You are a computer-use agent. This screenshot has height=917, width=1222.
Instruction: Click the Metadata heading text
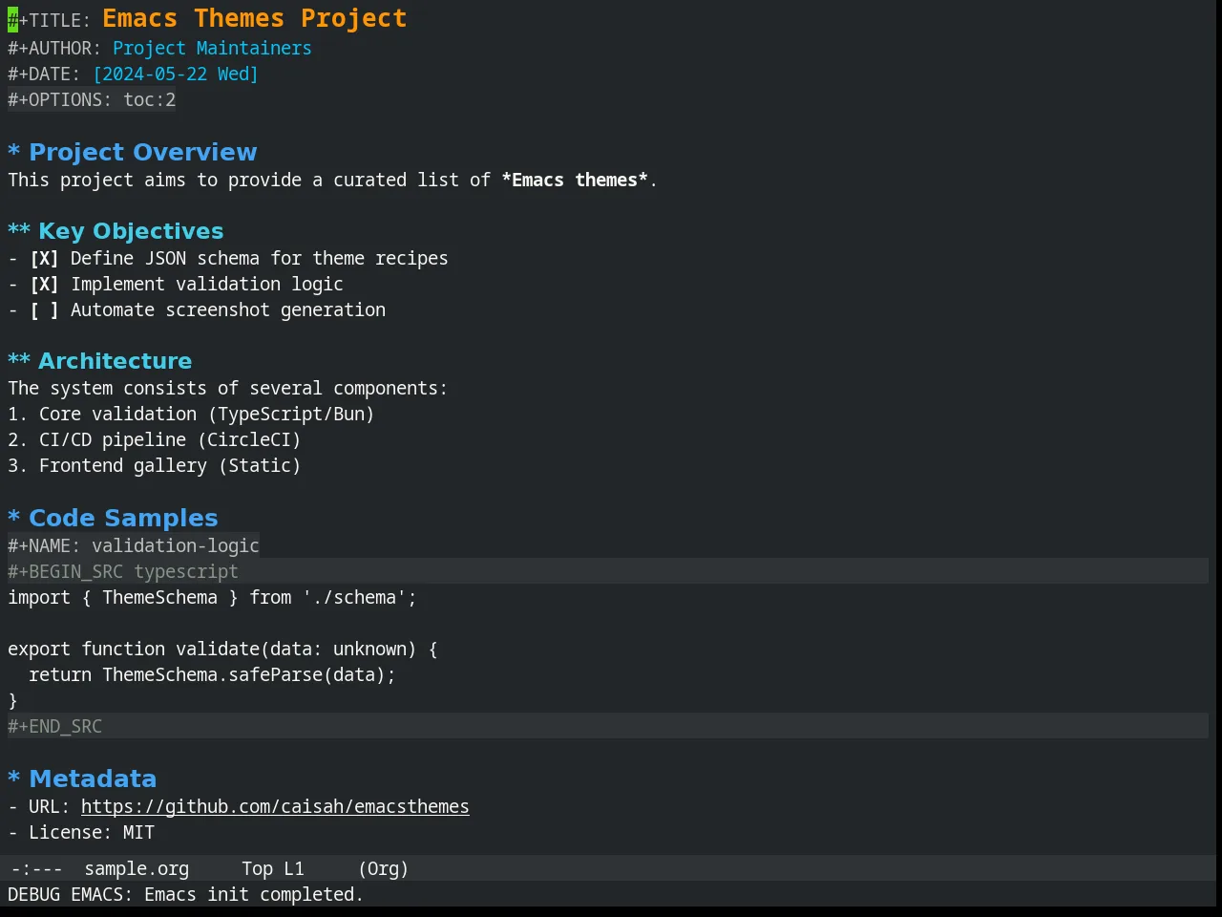pyautogui.click(x=93, y=778)
